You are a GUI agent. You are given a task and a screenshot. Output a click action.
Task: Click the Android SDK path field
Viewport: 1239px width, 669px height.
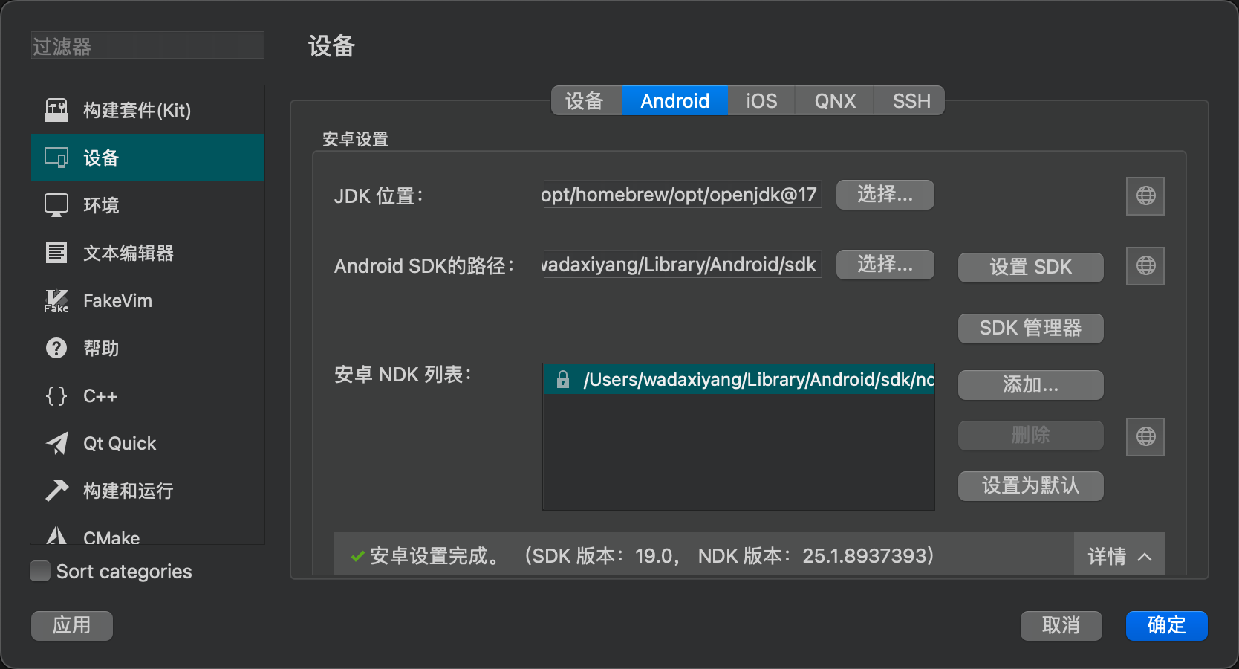(x=682, y=265)
